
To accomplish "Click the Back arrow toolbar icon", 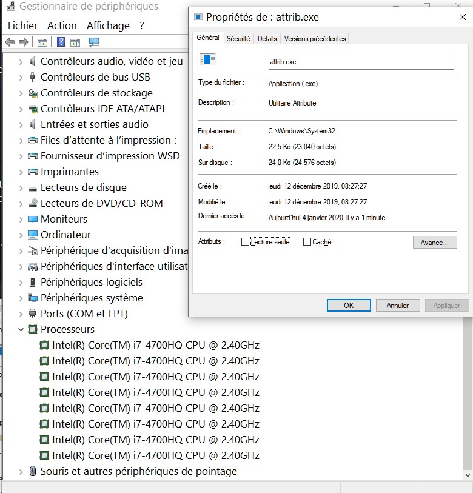I will coord(10,42).
